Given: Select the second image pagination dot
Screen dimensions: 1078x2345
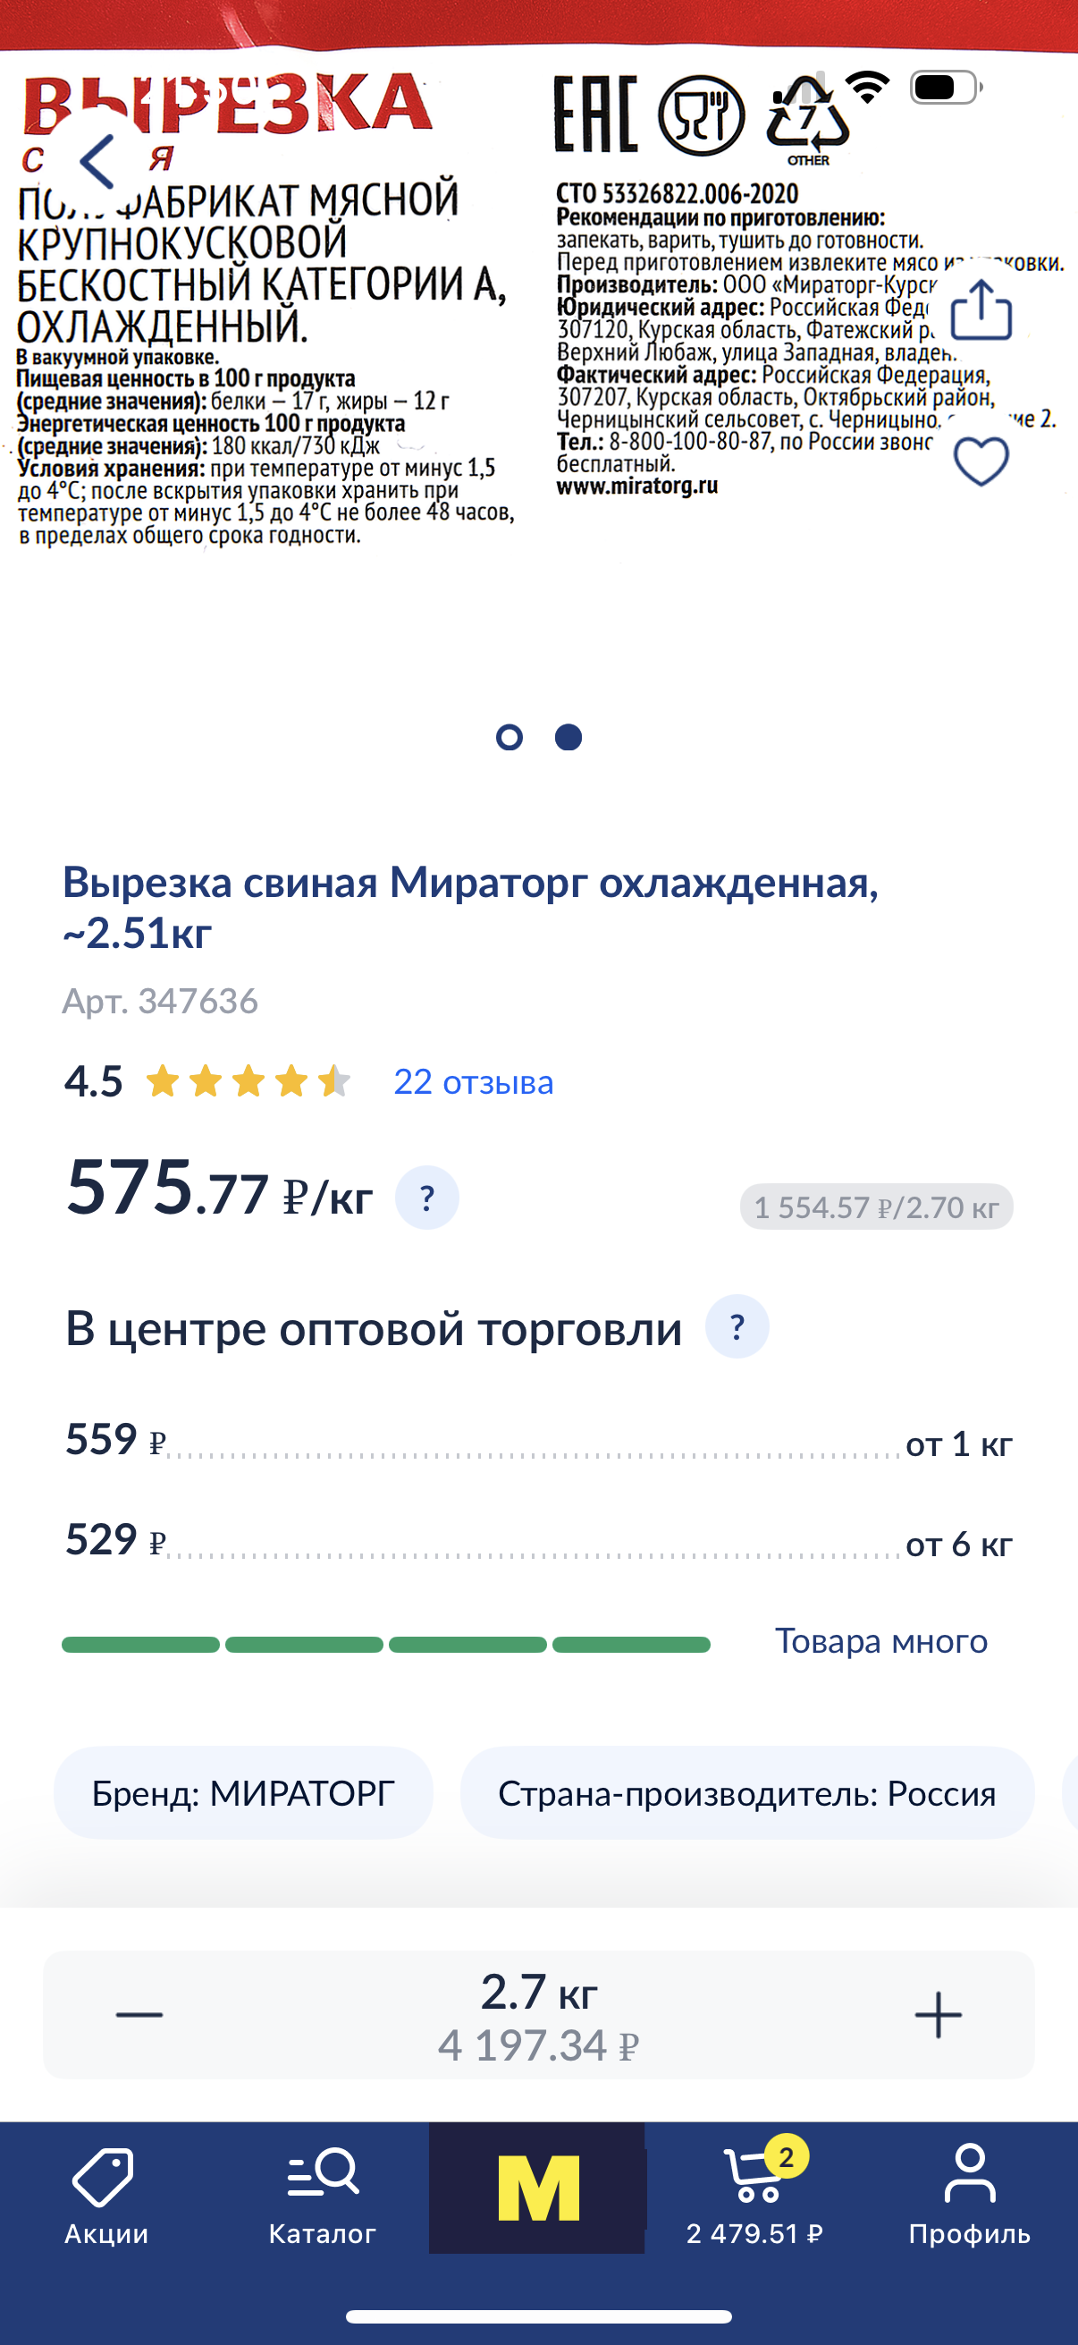Looking at the screenshot, I should tap(568, 737).
